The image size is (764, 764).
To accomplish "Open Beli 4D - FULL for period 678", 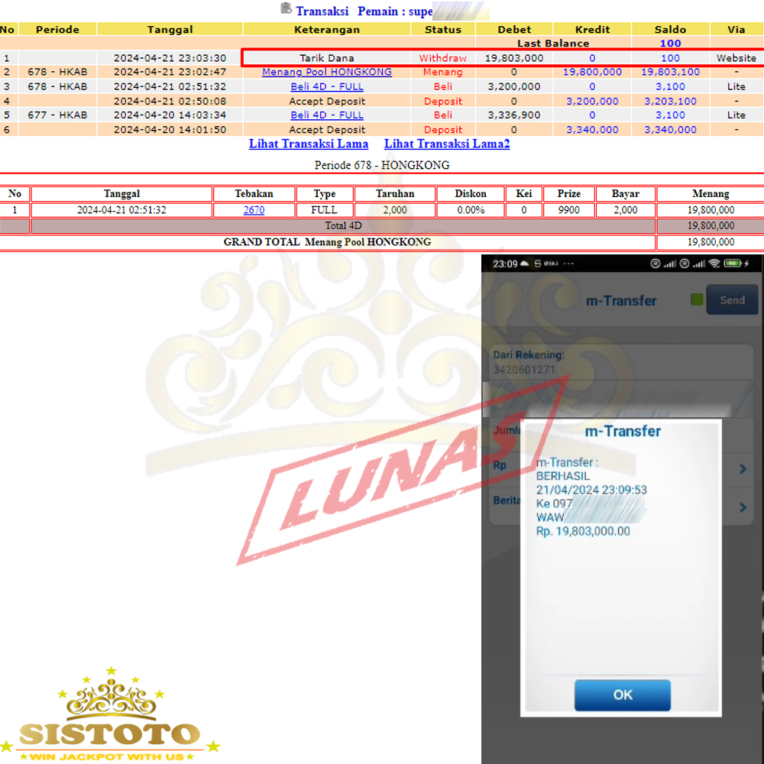I will coord(327,86).
